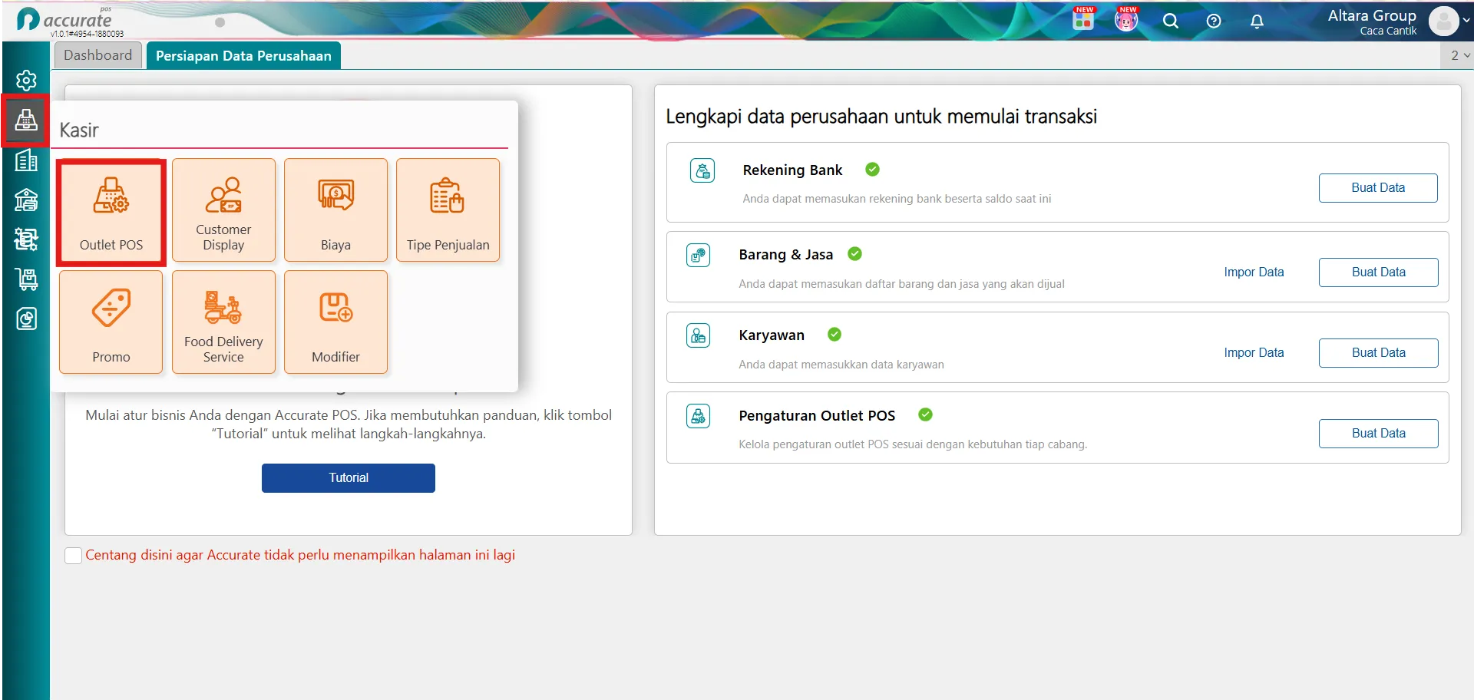This screenshot has height=700, width=1474.
Task: Click the Kasir panel heading
Action: click(x=79, y=130)
